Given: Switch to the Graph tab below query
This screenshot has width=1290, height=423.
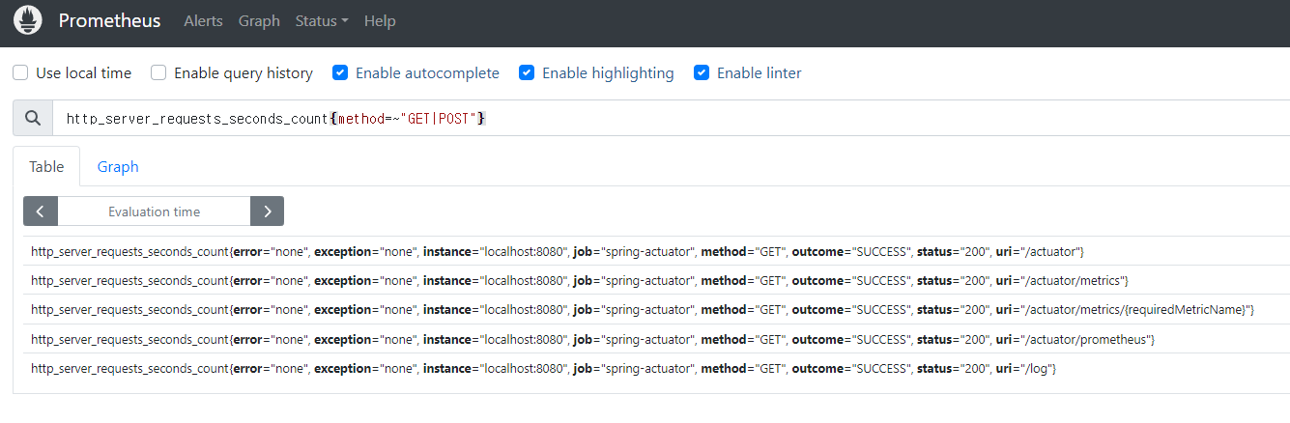Looking at the screenshot, I should (x=118, y=166).
